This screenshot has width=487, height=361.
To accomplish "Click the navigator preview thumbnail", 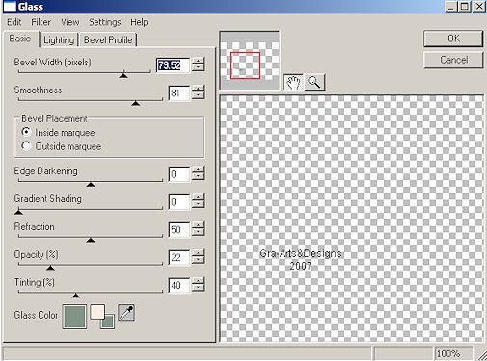I will coord(250,61).
